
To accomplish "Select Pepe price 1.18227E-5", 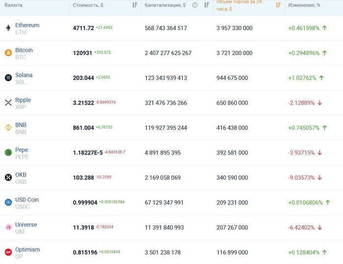I will 88,153.
